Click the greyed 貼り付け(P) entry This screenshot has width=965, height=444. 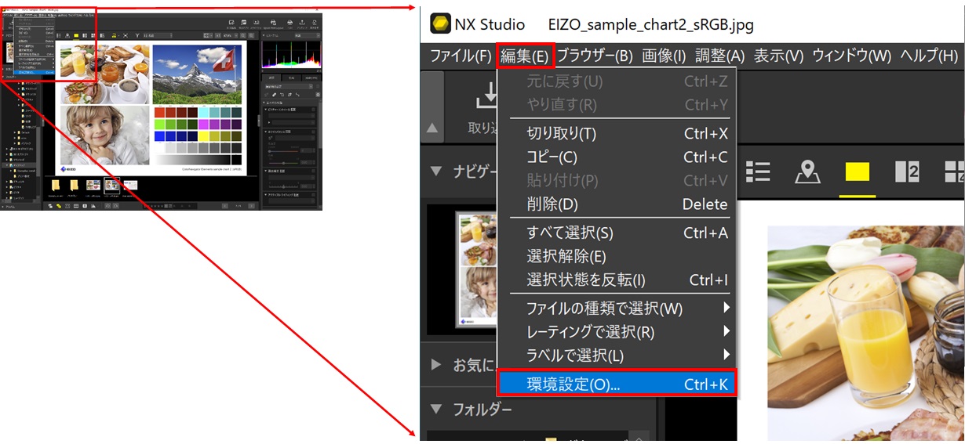[x=617, y=181]
